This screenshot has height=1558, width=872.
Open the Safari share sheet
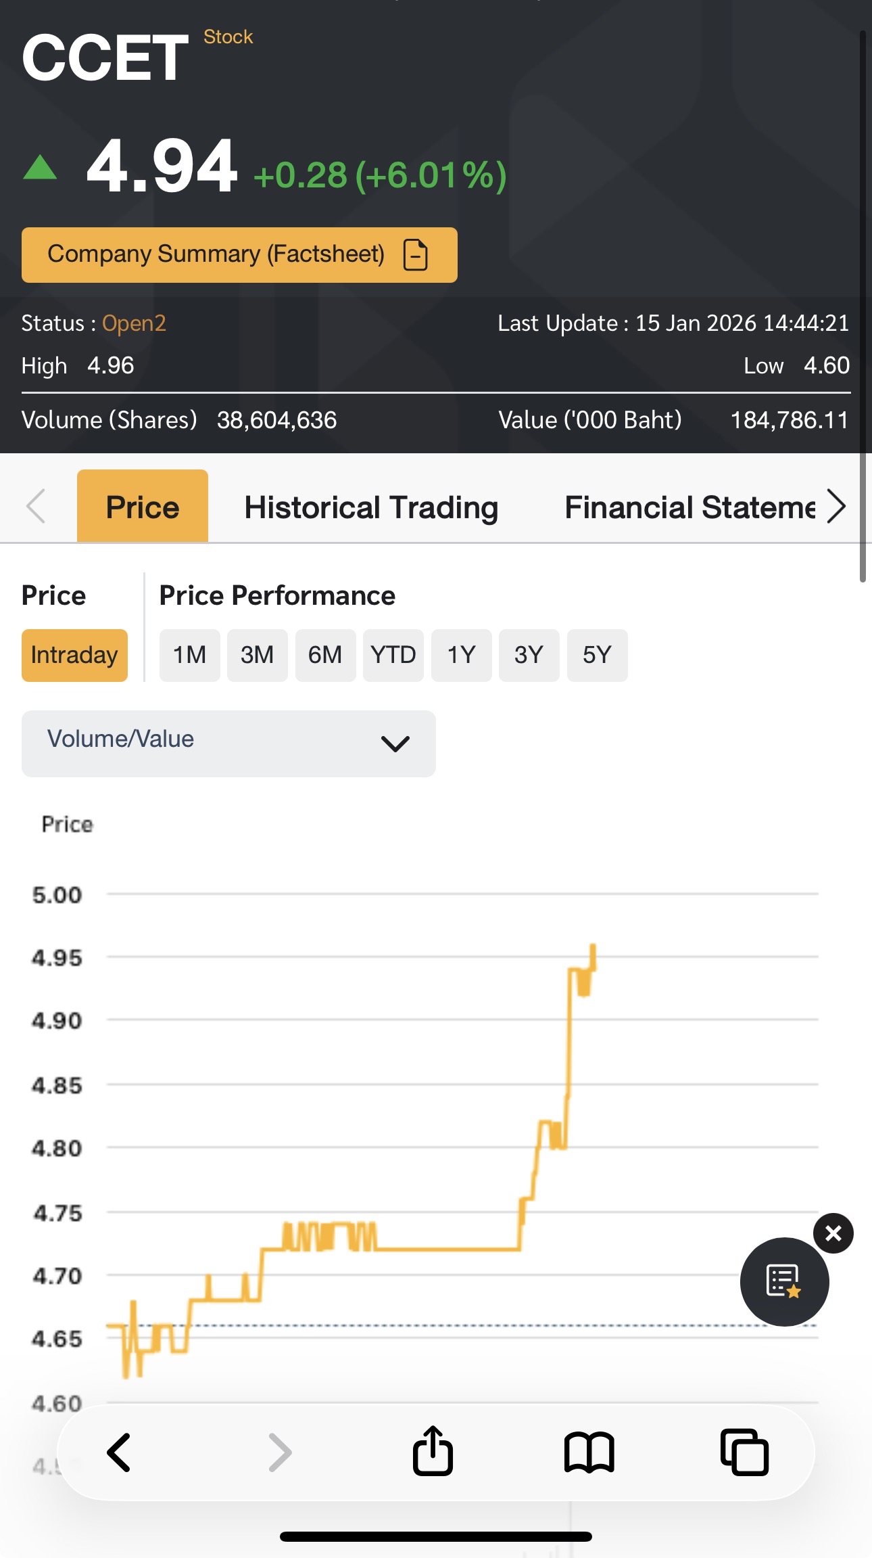tap(433, 1450)
